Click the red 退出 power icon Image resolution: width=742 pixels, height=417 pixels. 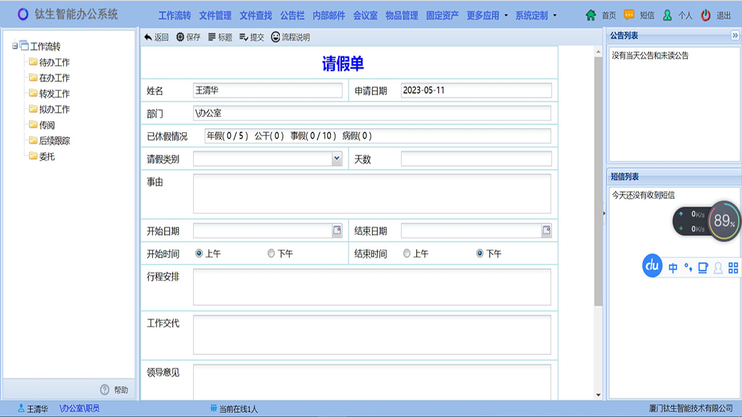pos(705,16)
